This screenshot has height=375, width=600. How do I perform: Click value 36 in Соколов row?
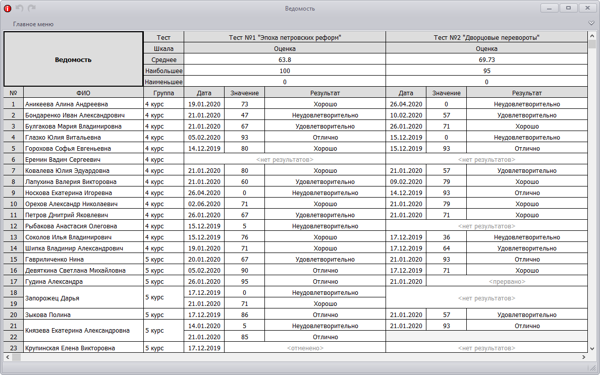(x=446, y=236)
